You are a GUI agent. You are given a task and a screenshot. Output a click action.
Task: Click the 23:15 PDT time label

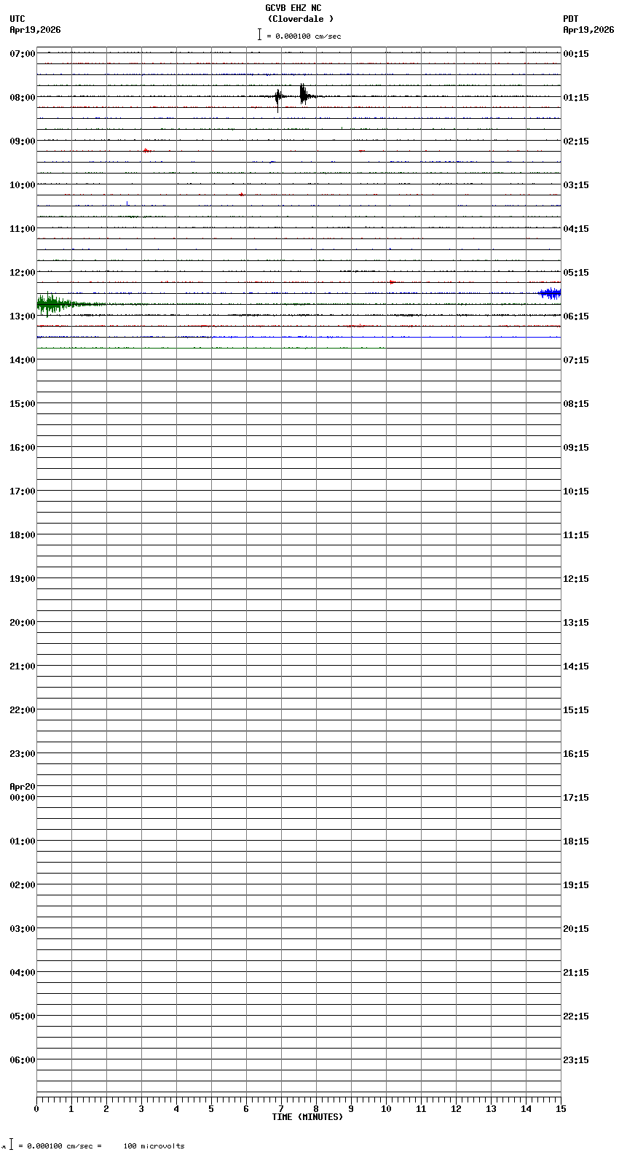pyautogui.click(x=576, y=1060)
